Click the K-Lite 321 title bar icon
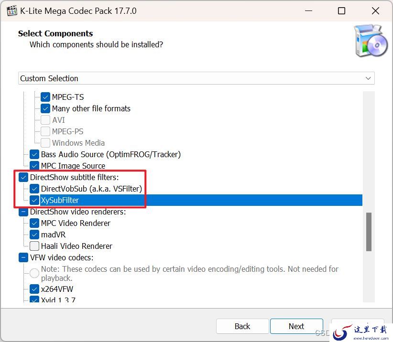Screen dimensions: 393x342 [12, 11]
